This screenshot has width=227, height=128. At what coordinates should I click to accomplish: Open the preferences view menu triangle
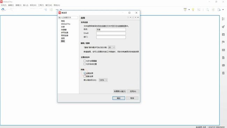[138, 17]
